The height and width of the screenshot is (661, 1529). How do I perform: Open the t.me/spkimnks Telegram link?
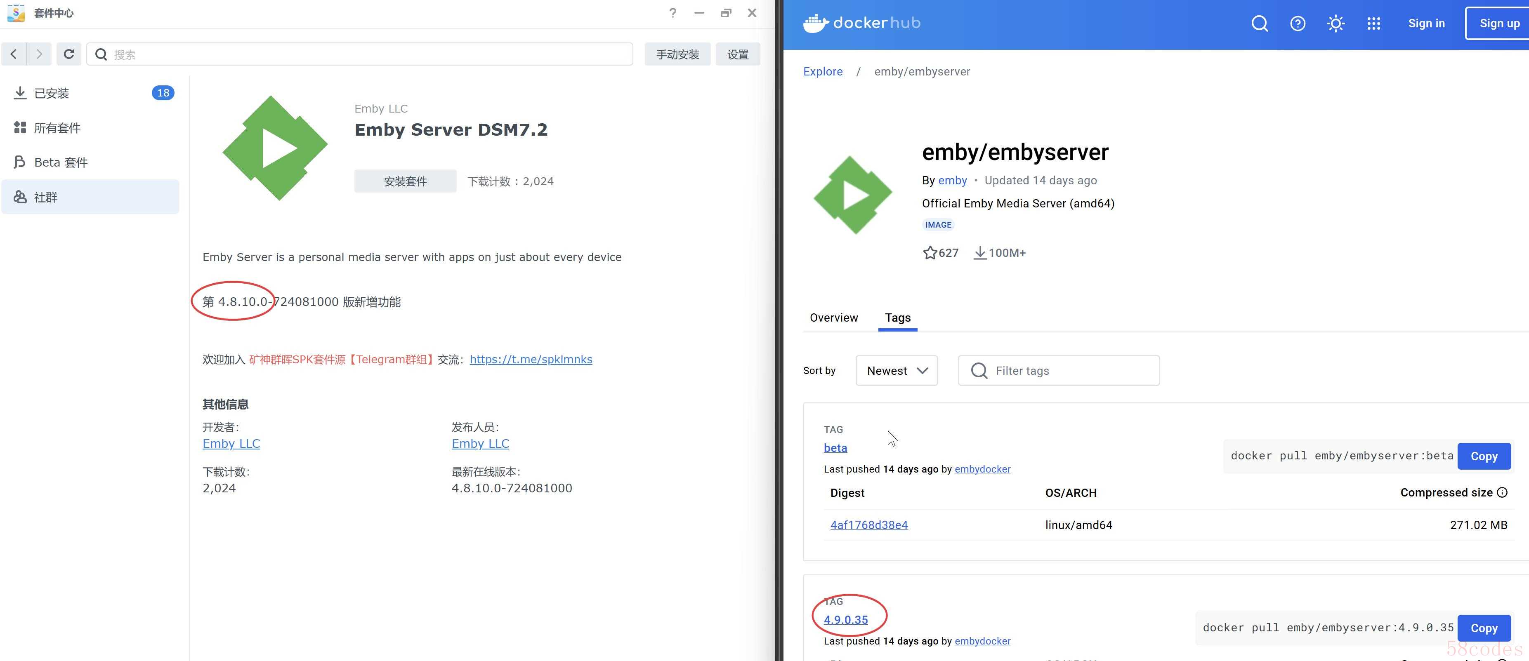click(x=531, y=359)
